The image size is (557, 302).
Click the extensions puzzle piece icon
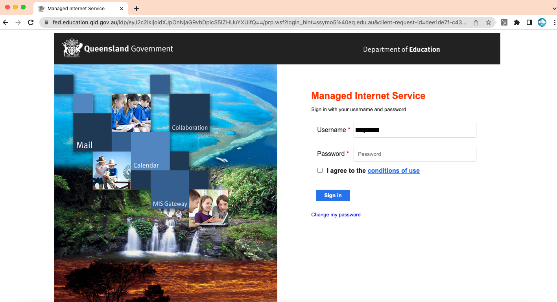point(517,22)
